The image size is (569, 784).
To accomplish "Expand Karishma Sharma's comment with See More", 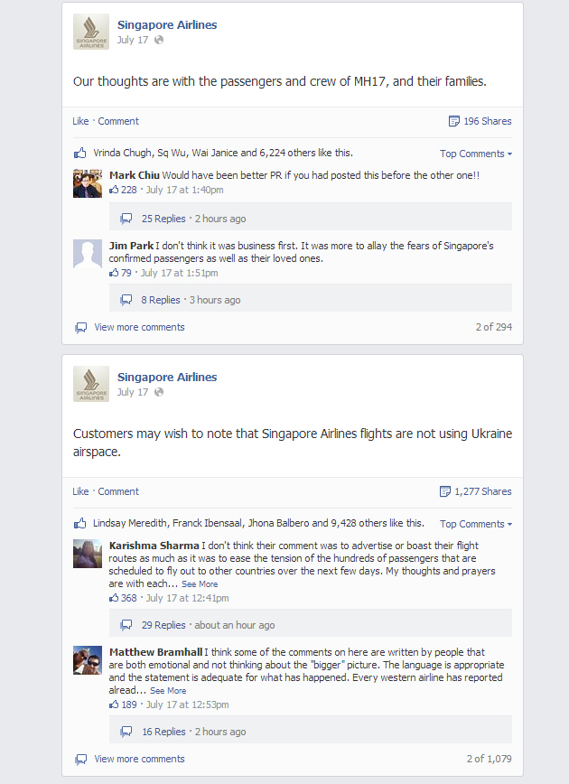I will (200, 584).
